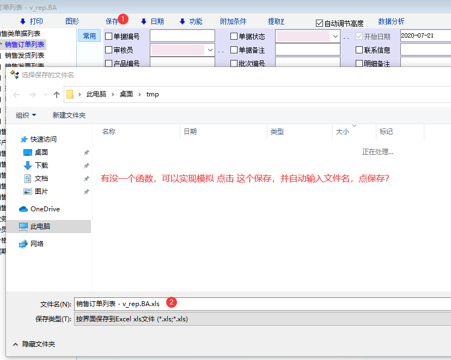Open the 保存类型 file type combo box
This screenshot has height=360, width=451.
261,319
